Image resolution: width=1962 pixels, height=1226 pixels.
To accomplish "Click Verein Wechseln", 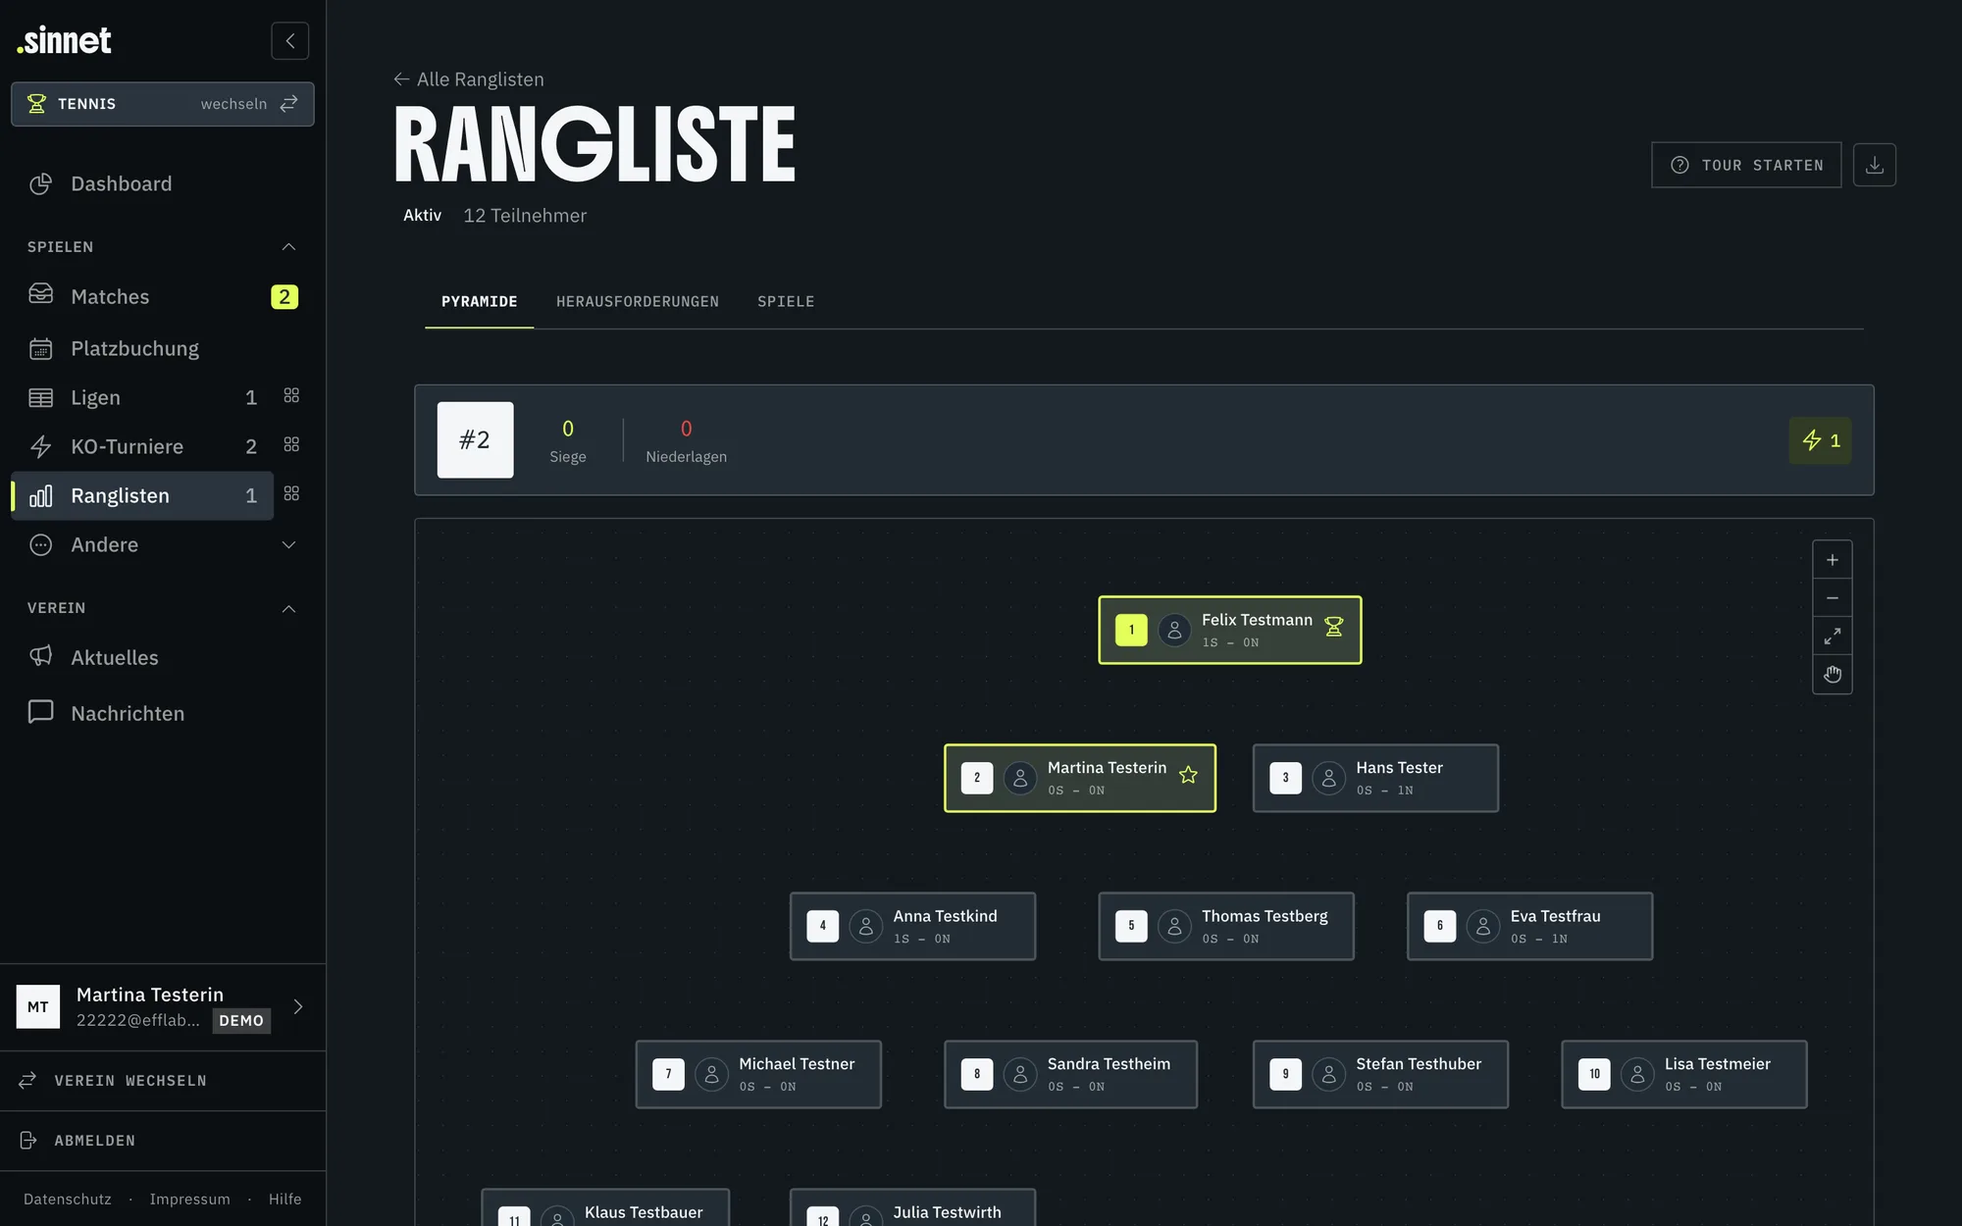I will pyautogui.click(x=163, y=1081).
